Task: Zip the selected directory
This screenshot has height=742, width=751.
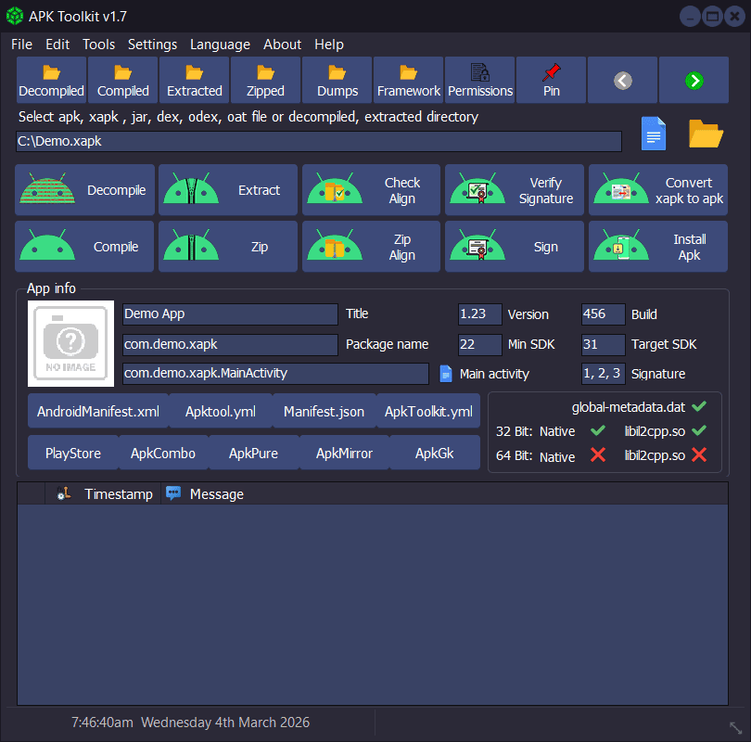Action: [x=228, y=246]
